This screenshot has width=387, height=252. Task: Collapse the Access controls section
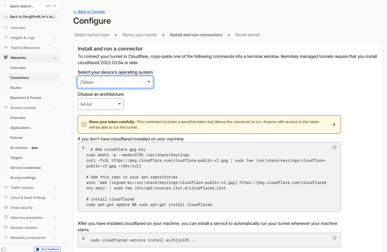55,108
